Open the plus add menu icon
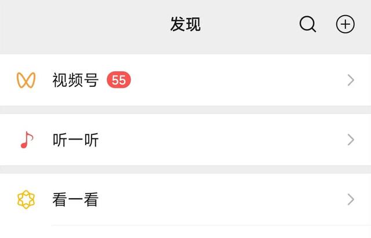 tap(345, 24)
